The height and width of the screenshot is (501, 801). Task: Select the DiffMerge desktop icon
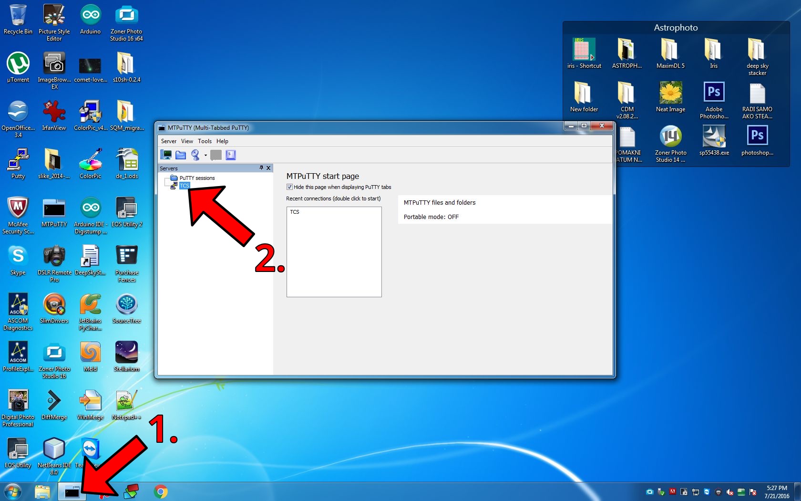(x=54, y=405)
